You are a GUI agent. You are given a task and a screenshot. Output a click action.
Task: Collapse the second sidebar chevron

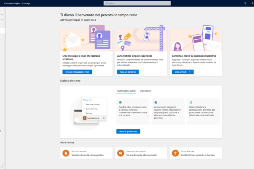2,20
